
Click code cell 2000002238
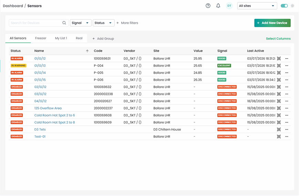(103, 94)
